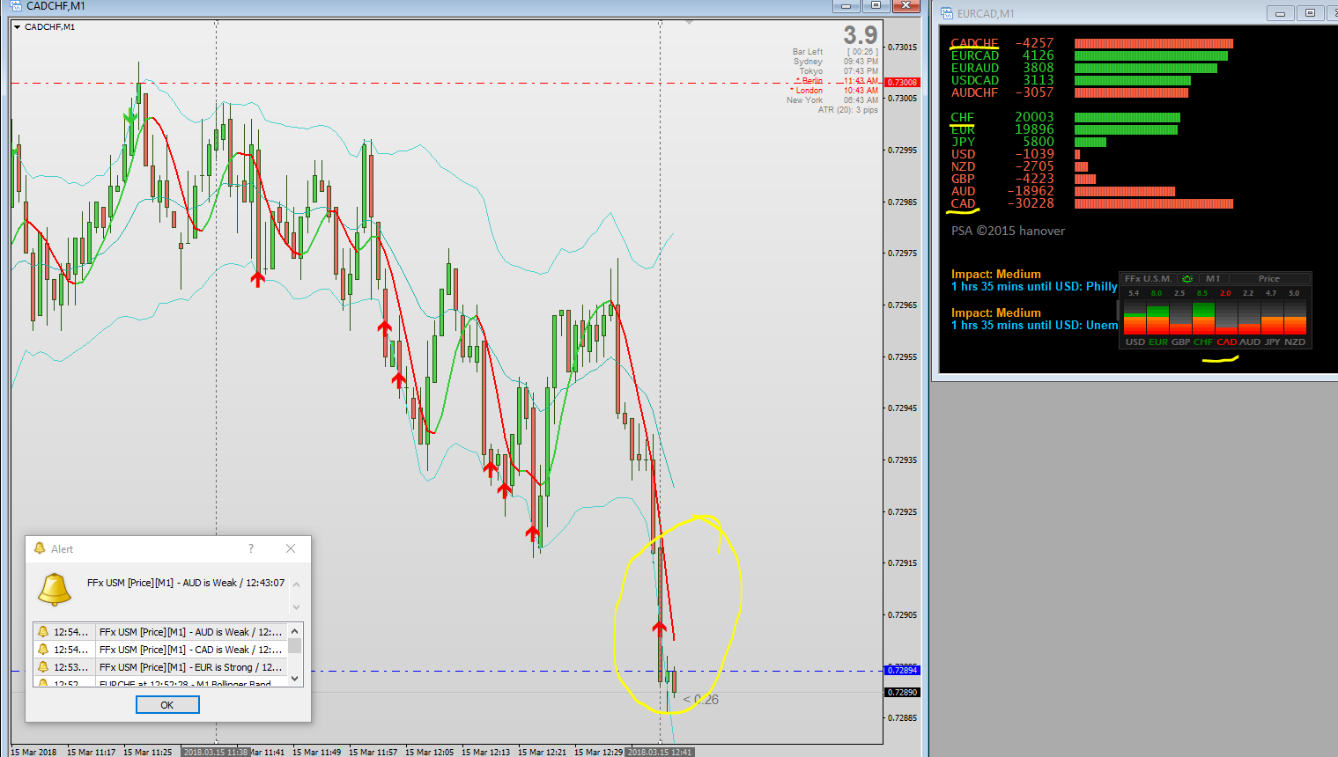1338x757 pixels.
Task: Click the highlighted 2018.03.15 11:38 time marker
Action: click(x=216, y=752)
